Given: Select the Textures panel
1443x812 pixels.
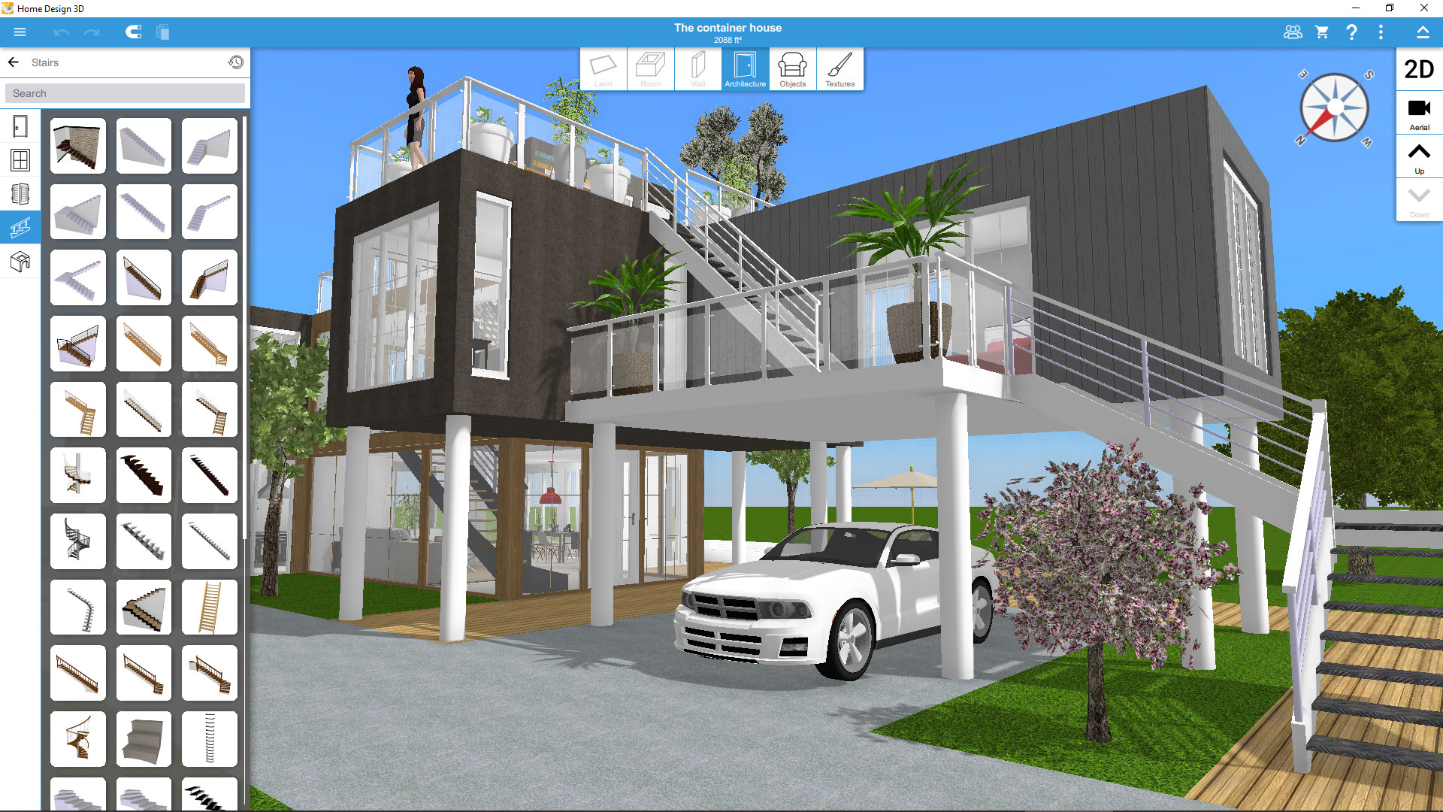Looking at the screenshot, I should pyautogui.click(x=839, y=68).
